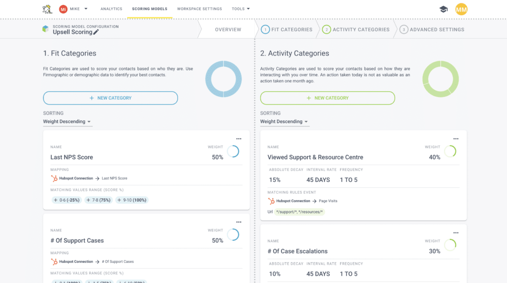Switch to the Overview tab
Image resolution: width=507 pixels, height=283 pixels.
(x=228, y=29)
